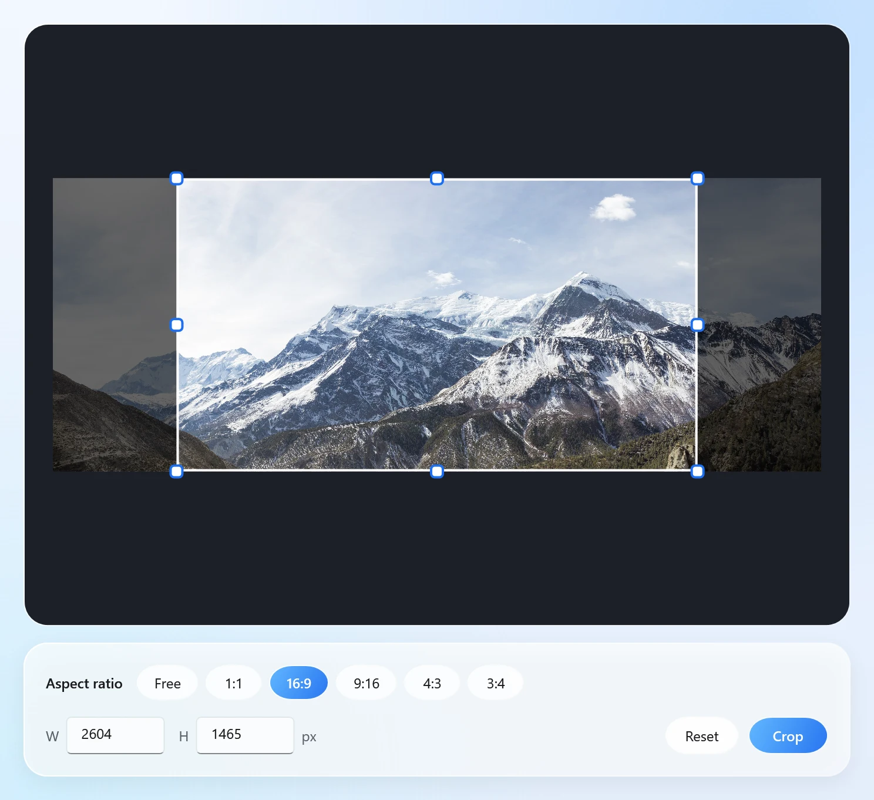Click the top-left crop handle
Viewport: 874px width, 800px height.
tap(177, 179)
